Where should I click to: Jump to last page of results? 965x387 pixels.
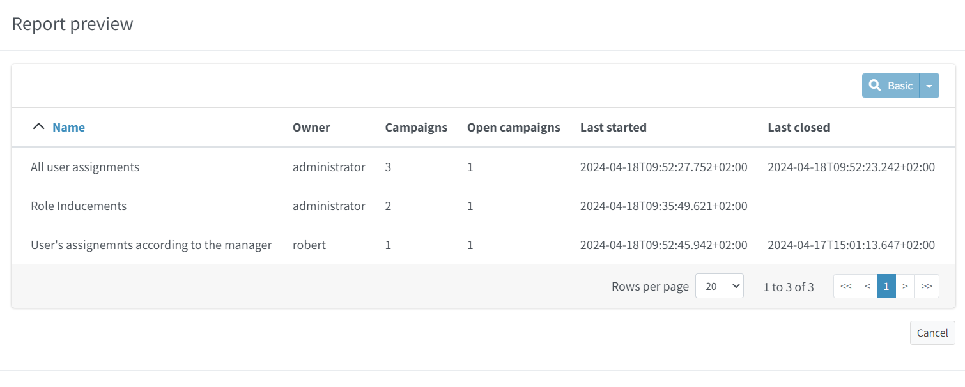(x=927, y=287)
